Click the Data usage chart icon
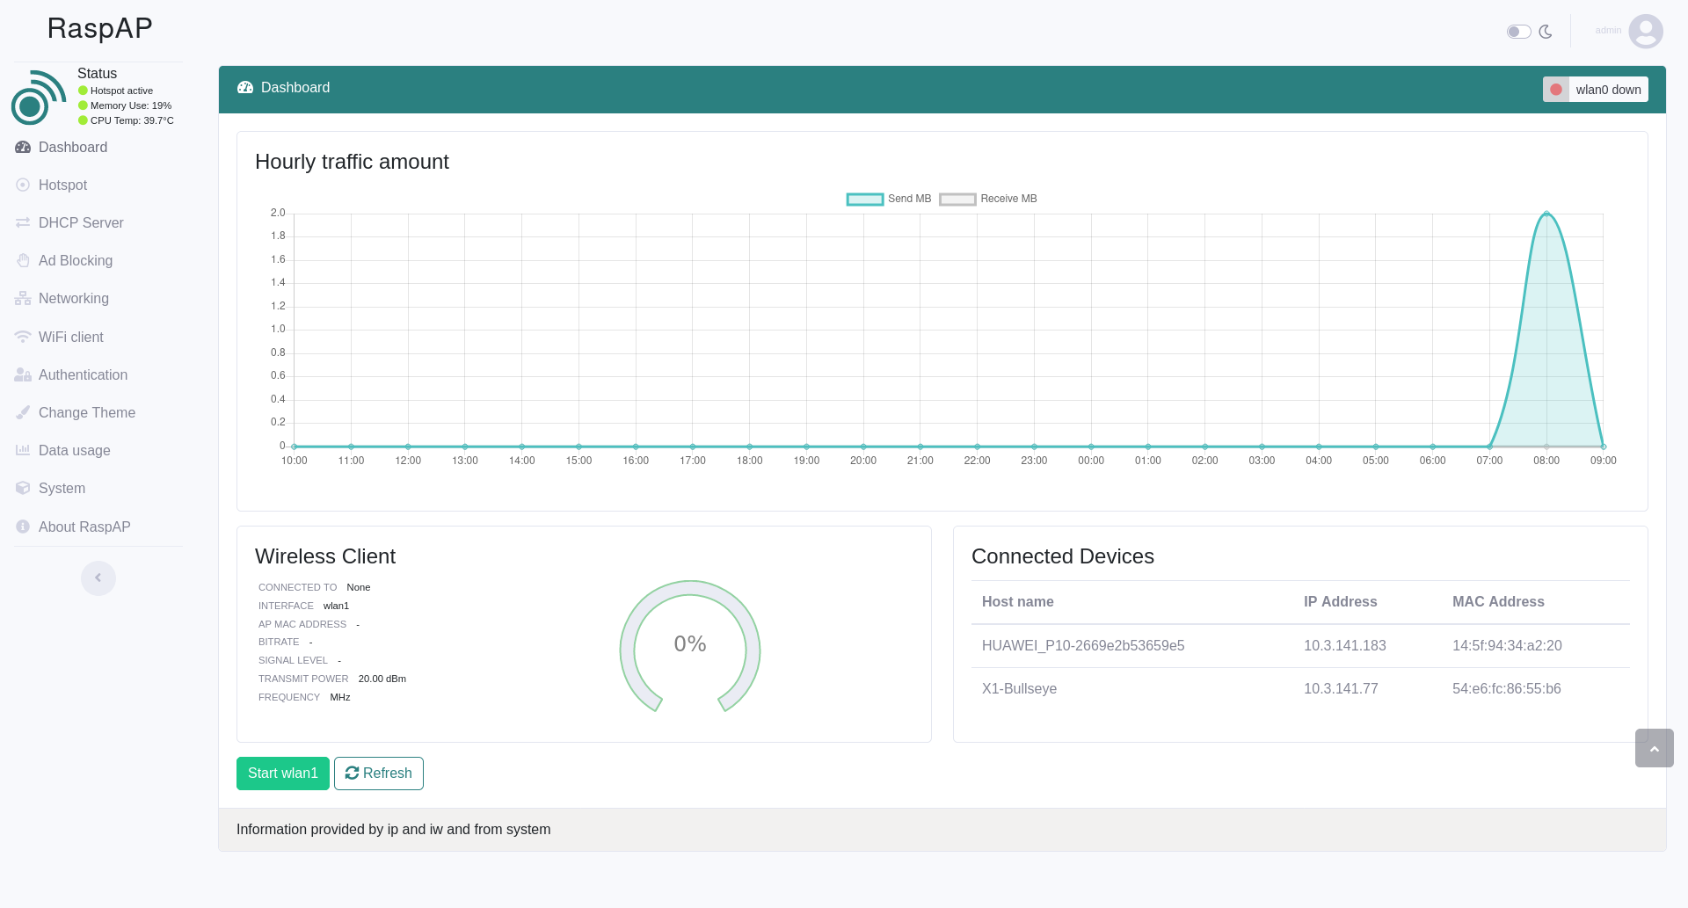This screenshot has width=1688, height=908. (22, 450)
